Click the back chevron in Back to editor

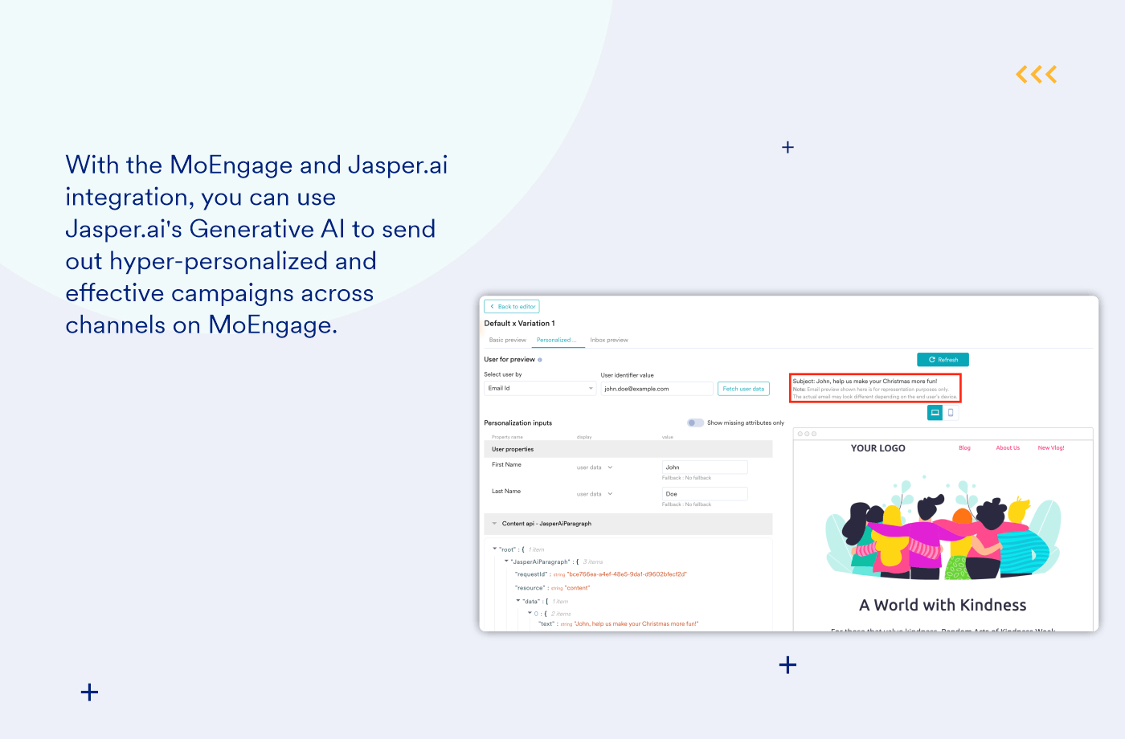(x=492, y=307)
